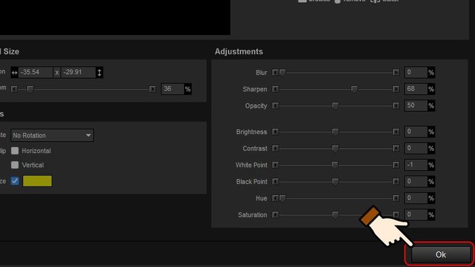475x267 pixels.
Task: Click the zoom percentage field showing 36
Action: (172, 89)
